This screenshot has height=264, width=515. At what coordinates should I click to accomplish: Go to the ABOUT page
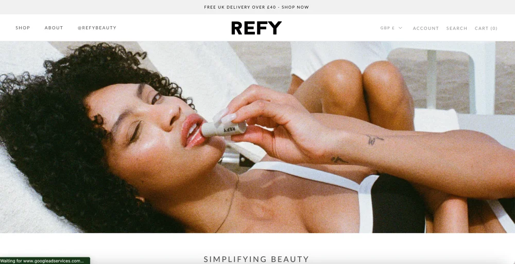click(54, 28)
